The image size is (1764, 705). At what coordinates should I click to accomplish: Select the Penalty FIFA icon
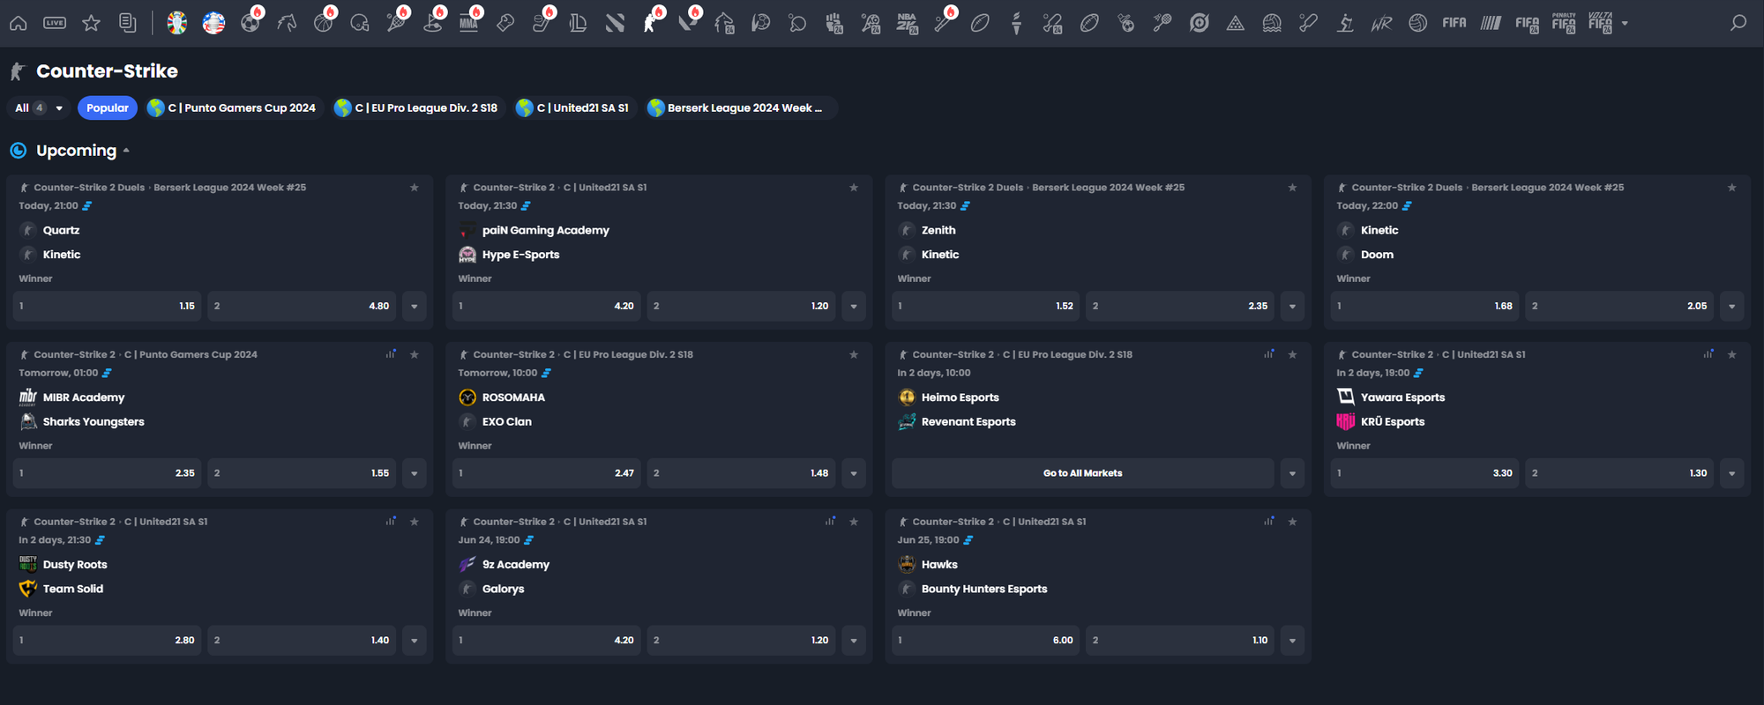pyautogui.click(x=1564, y=23)
